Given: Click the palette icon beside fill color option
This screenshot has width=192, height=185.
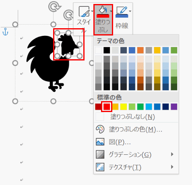Looking at the screenshot, I should click(100, 129).
